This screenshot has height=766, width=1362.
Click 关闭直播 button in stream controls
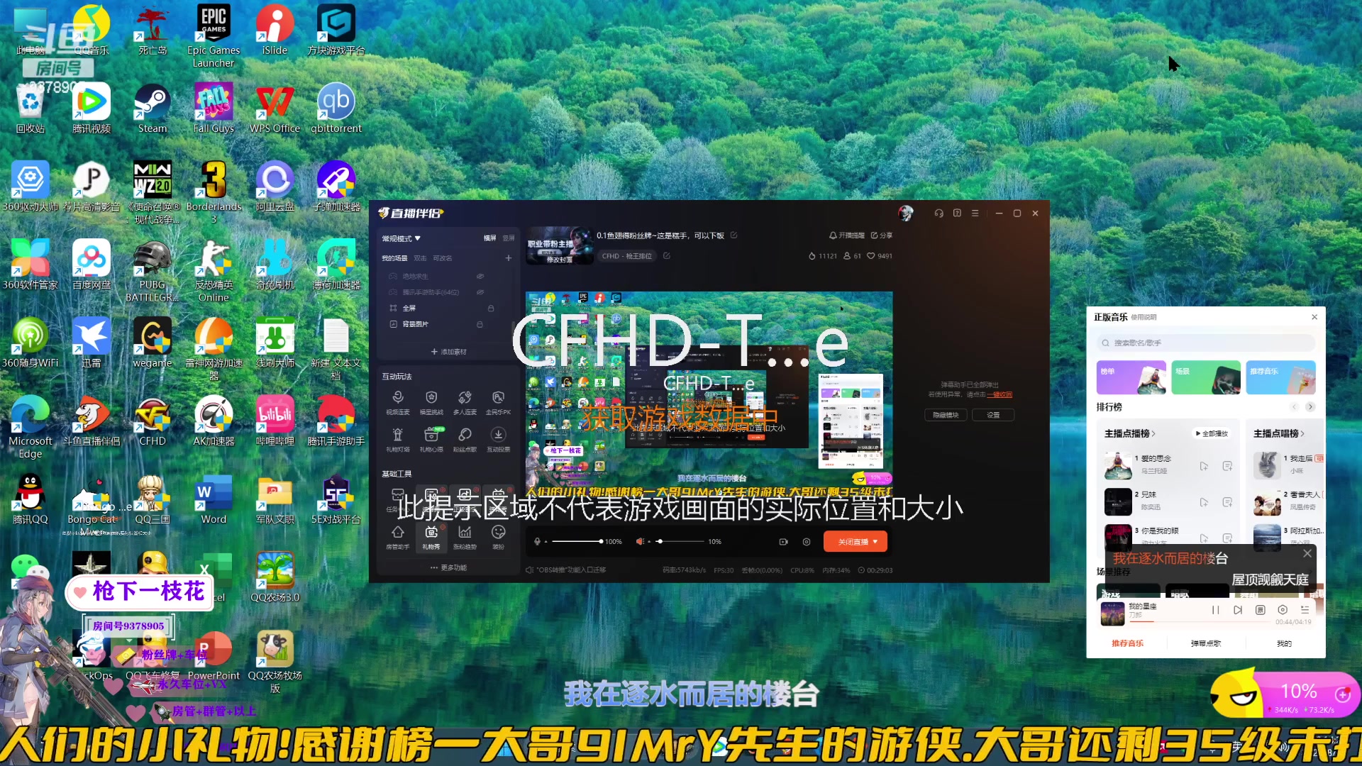click(x=853, y=540)
